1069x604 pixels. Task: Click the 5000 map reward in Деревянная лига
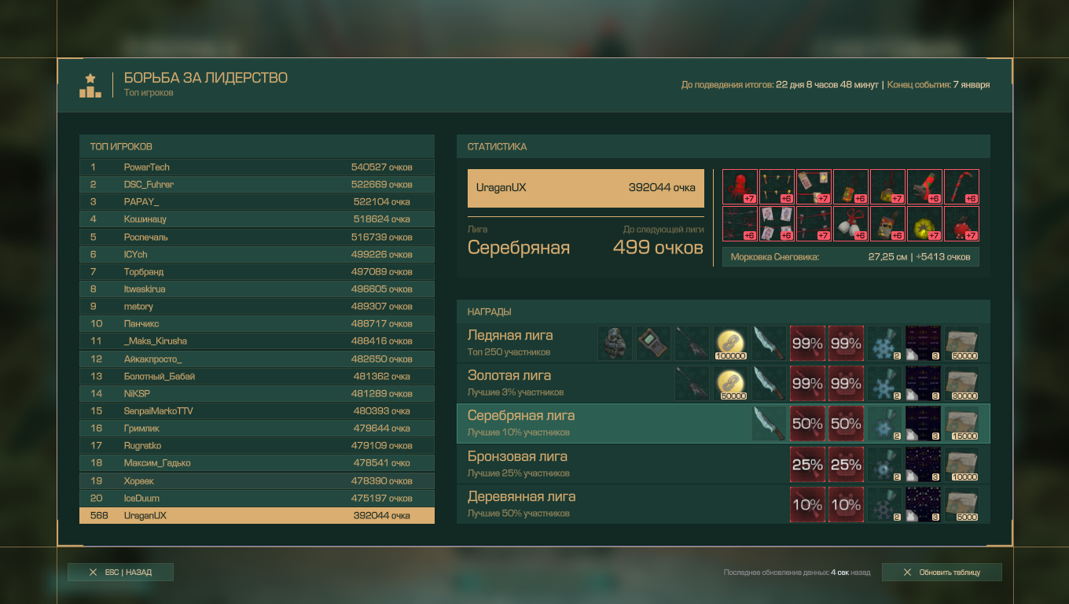click(x=961, y=505)
